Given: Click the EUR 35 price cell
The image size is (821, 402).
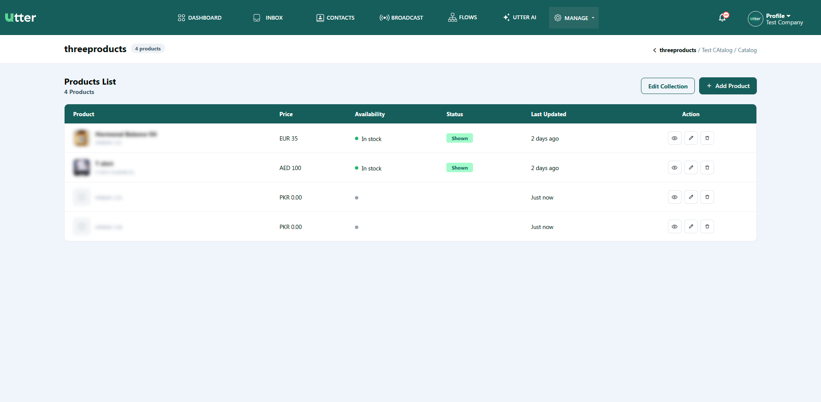Looking at the screenshot, I should pos(289,138).
